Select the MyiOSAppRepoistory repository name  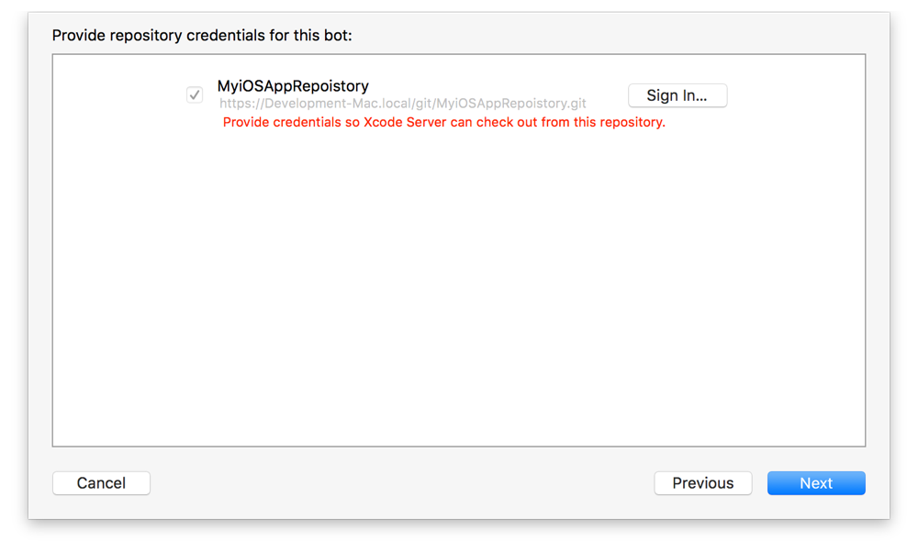pyautogui.click(x=293, y=85)
